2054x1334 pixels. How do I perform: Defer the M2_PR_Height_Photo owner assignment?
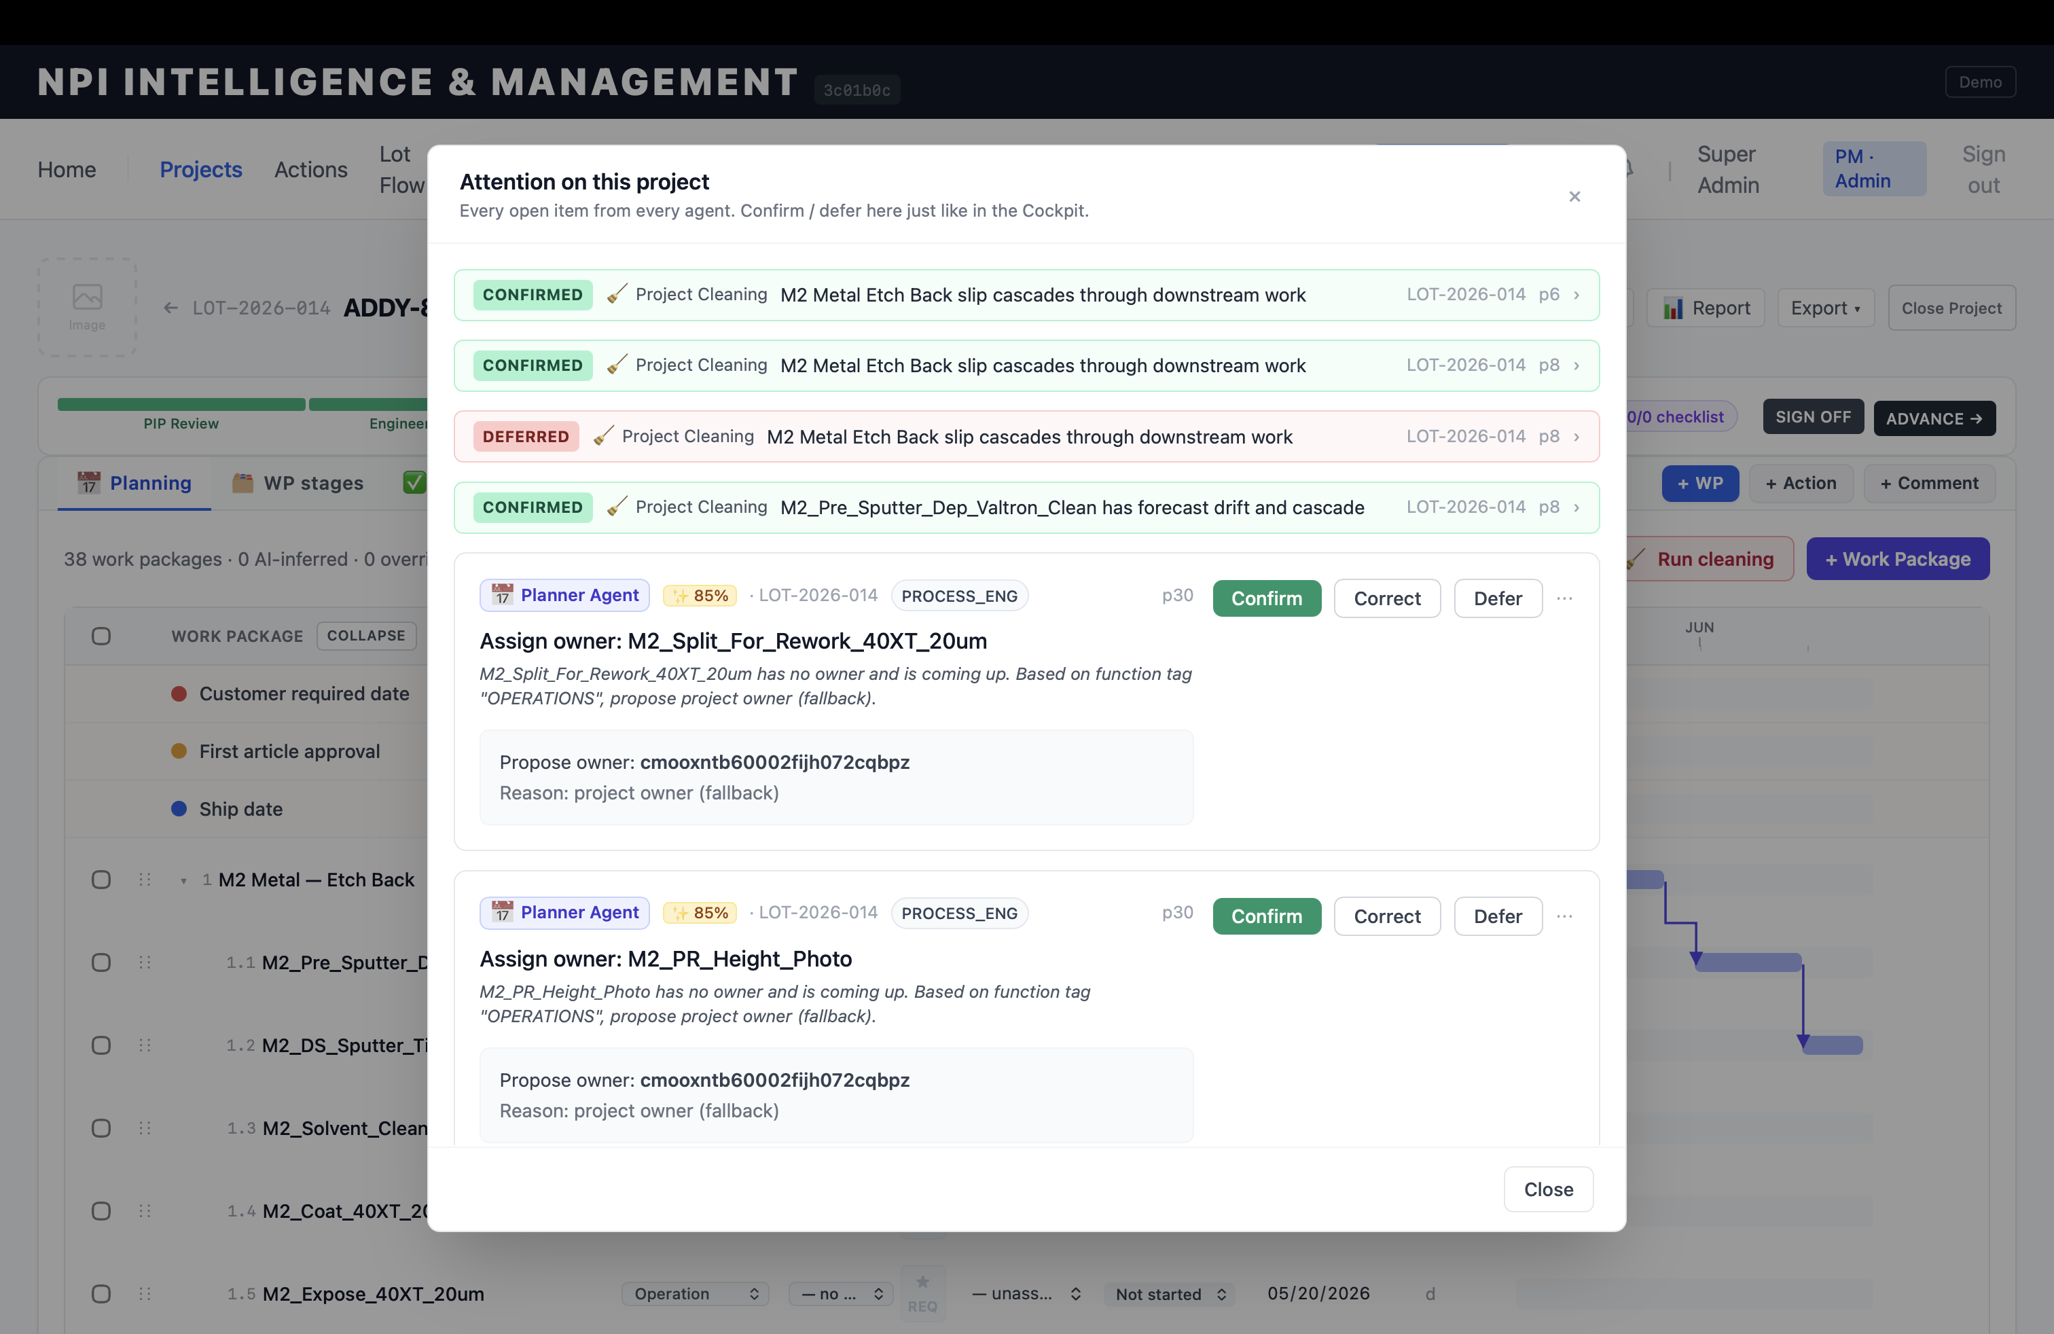(1497, 916)
